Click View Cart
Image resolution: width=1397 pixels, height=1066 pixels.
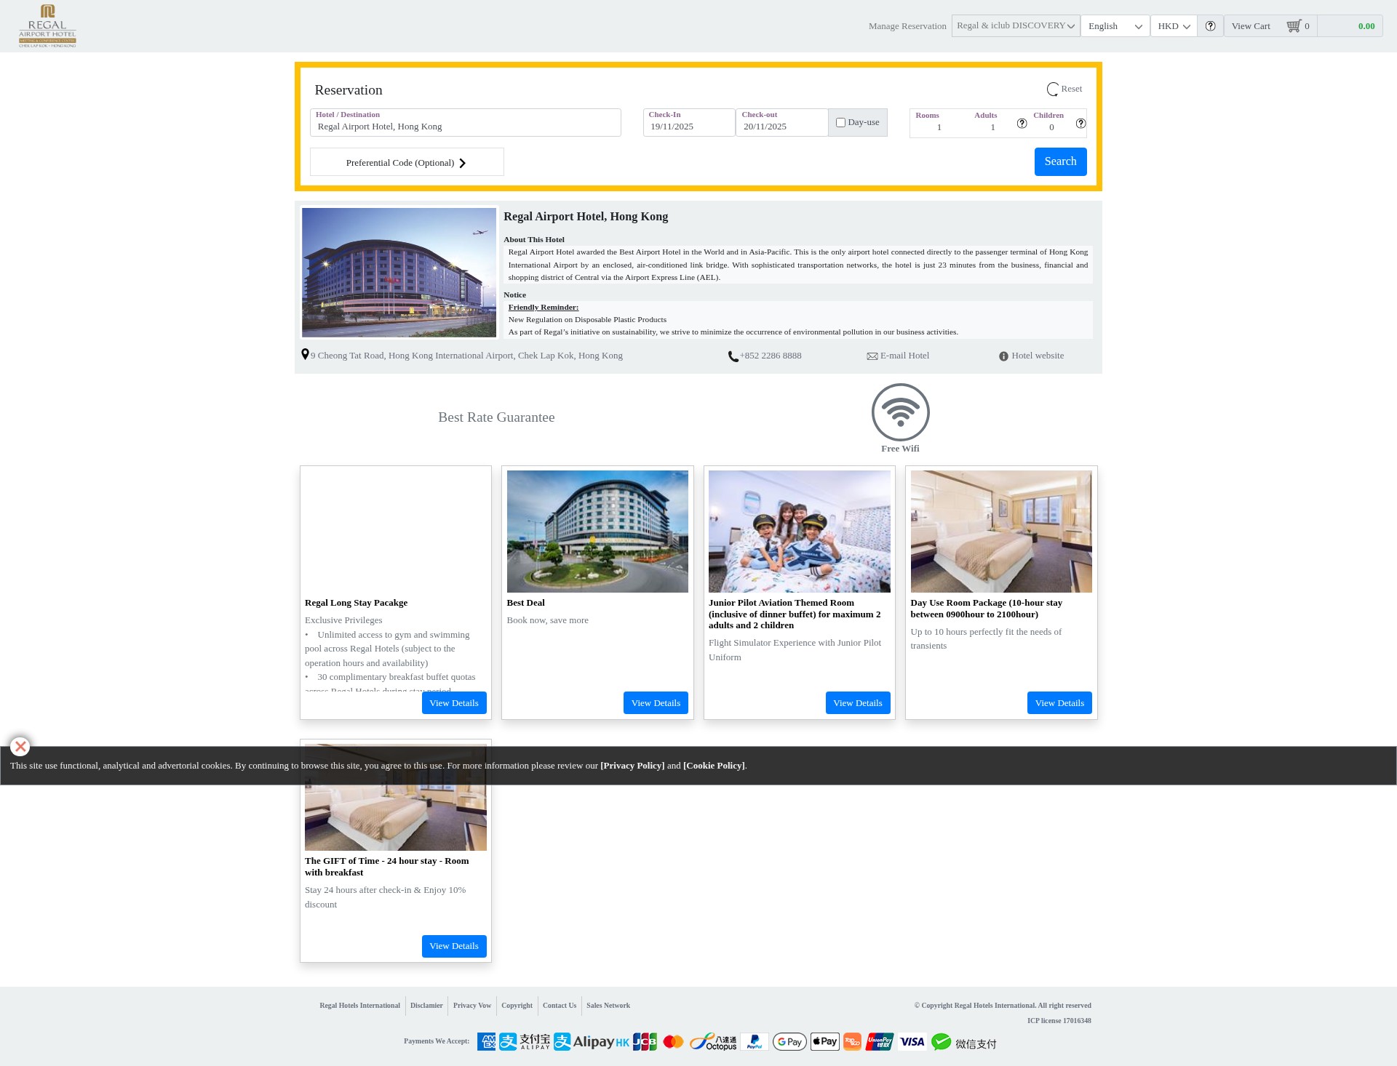[x=1251, y=26]
